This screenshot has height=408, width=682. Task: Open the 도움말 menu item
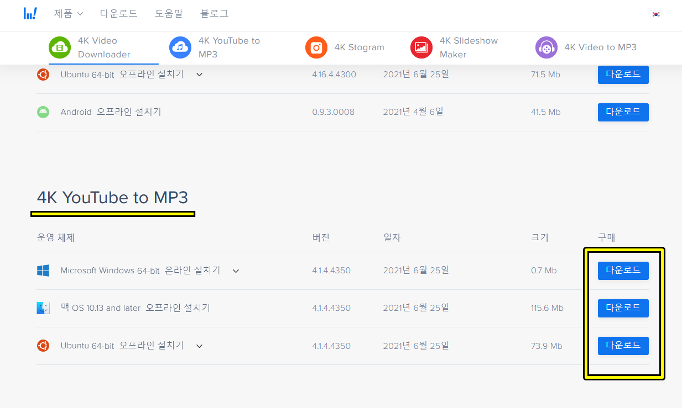click(169, 13)
